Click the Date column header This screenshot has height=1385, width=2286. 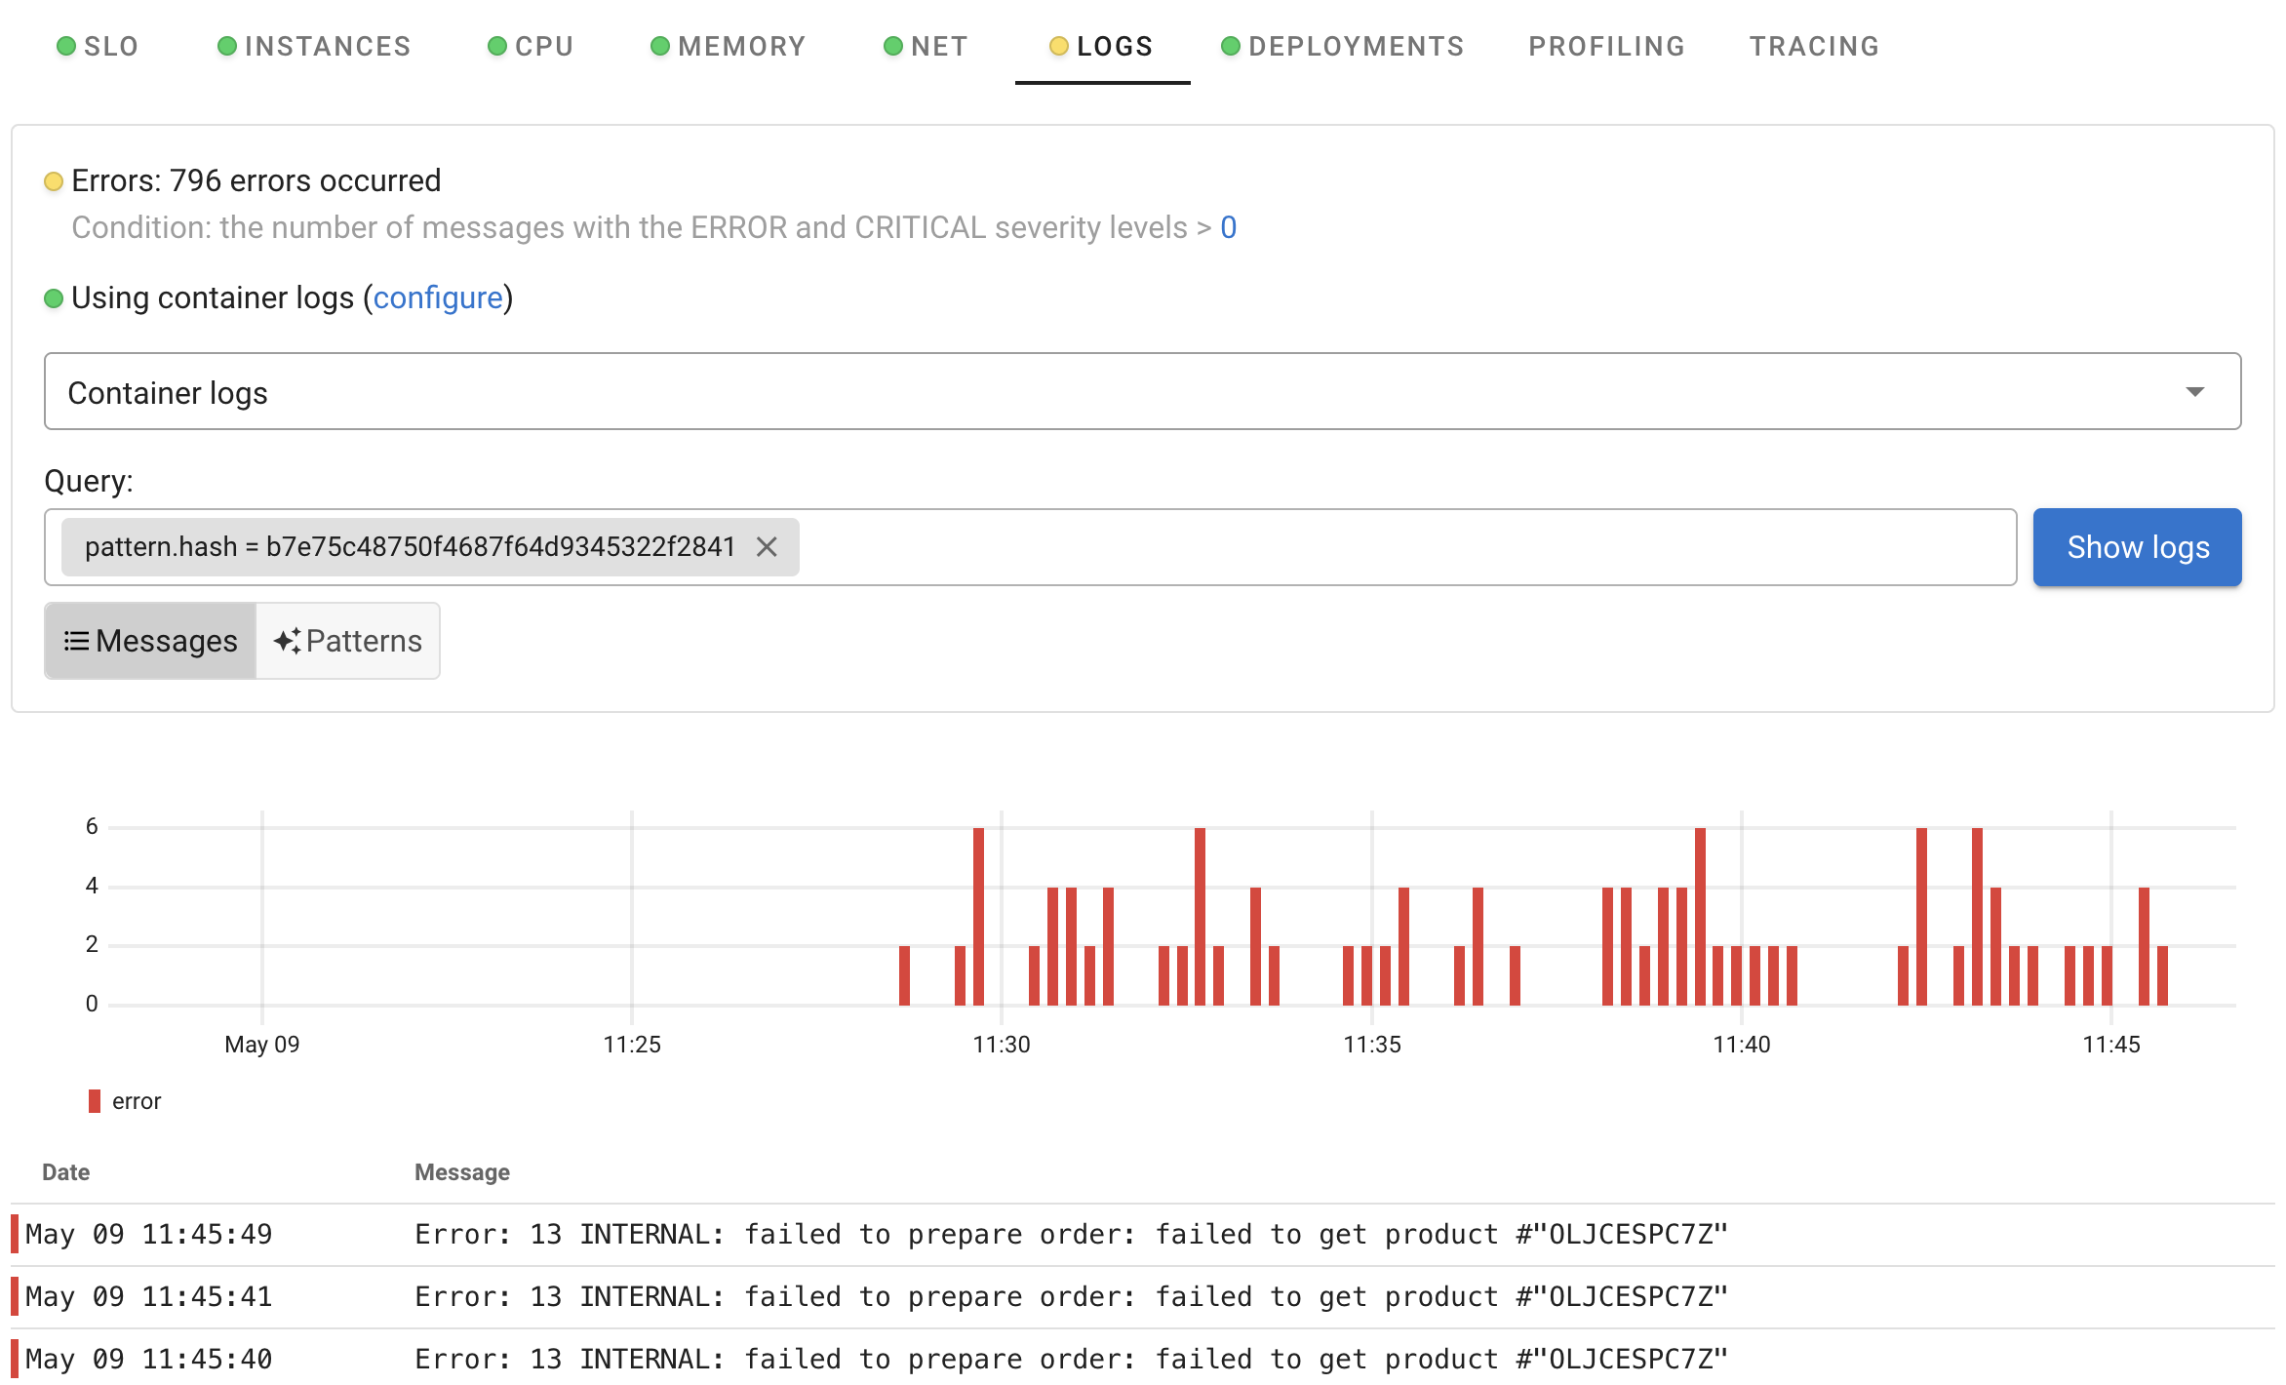pos(66,1172)
